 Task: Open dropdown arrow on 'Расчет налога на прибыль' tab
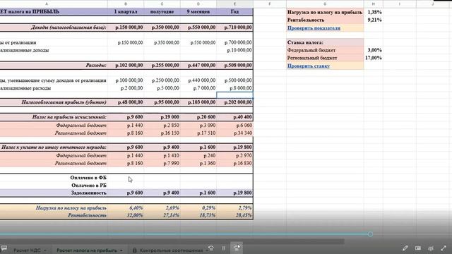tap(121, 250)
